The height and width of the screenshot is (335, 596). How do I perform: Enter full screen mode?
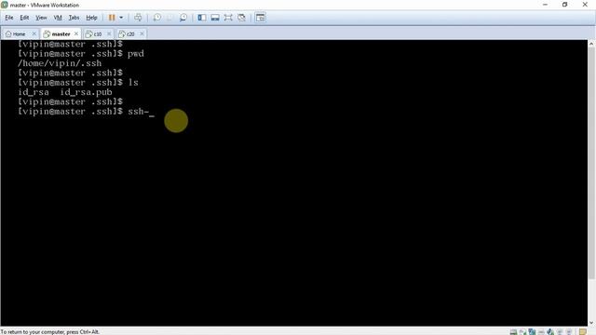coord(228,18)
